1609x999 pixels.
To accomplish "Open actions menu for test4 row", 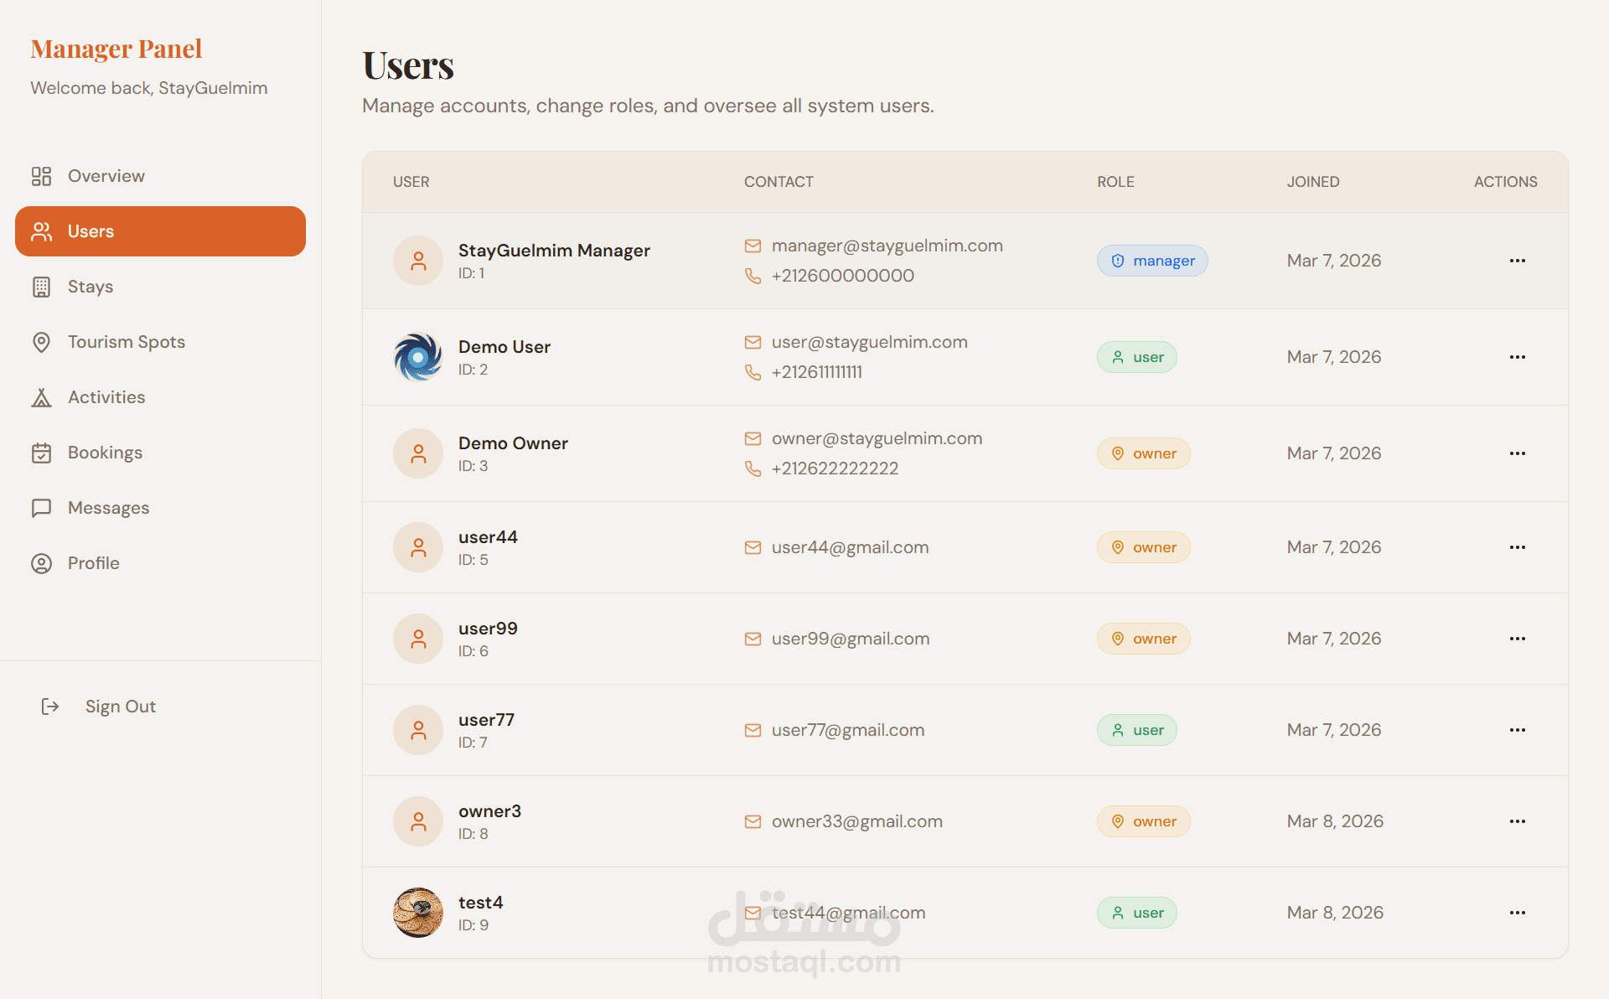I will pyautogui.click(x=1517, y=913).
